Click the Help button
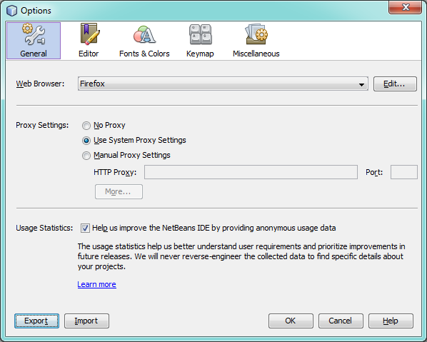Image resolution: width=427 pixels, height=342 pixels. [391, 321]
